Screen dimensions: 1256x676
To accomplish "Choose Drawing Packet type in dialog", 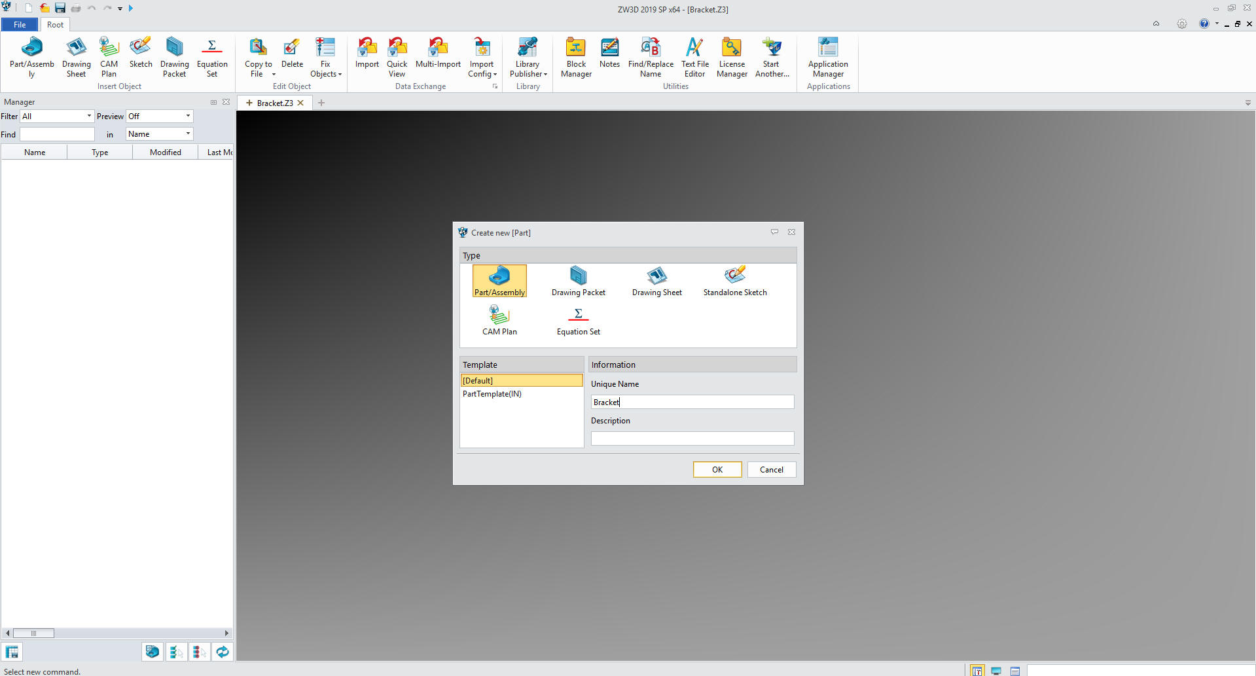I will (578, 281).
